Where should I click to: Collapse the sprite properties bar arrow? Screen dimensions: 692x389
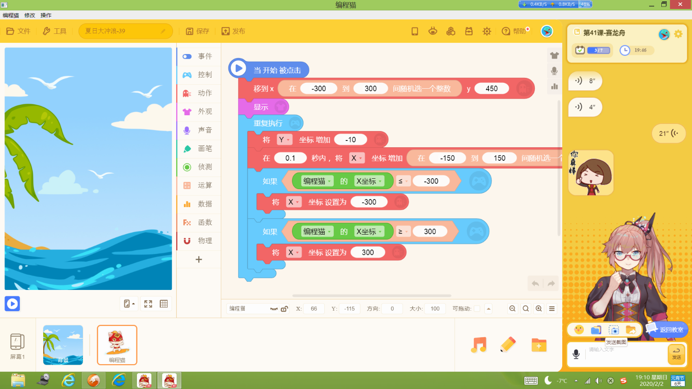489,308
